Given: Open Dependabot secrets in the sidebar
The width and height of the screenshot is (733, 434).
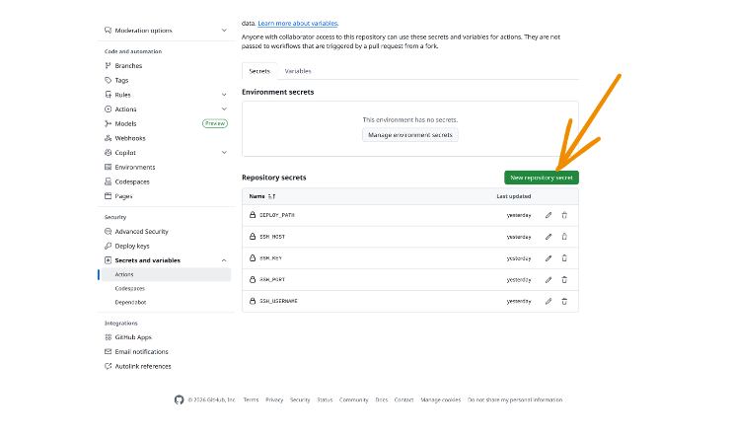Looking at the screenshot, I should (130, 302).
